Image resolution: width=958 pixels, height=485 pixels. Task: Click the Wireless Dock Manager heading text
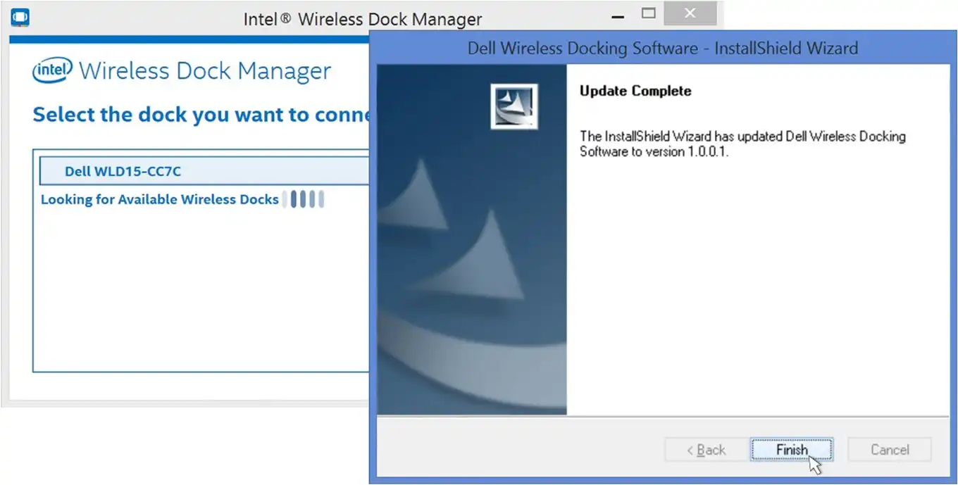pyautogui.click(x=204, y=71)
